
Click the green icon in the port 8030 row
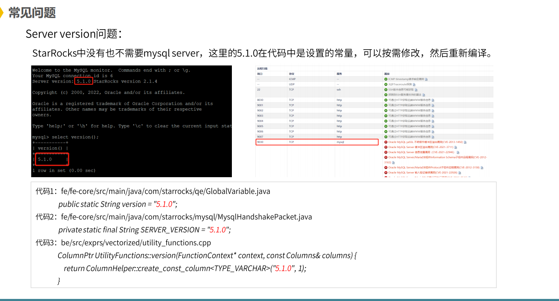[x=386, y=100]
